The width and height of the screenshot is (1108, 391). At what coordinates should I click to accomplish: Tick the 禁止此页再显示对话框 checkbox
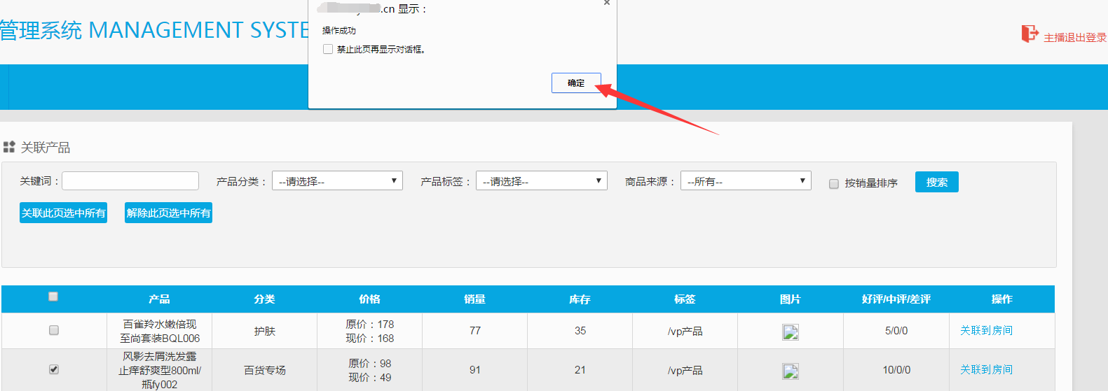(328, 49)
